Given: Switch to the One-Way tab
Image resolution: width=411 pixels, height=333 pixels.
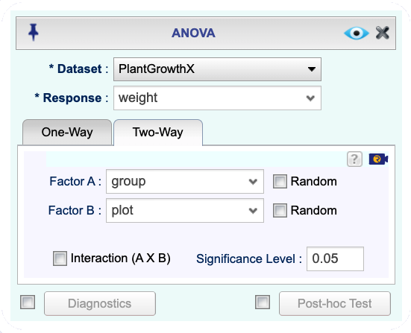Looking at the screenshot, I should click(x=67, y=132).
